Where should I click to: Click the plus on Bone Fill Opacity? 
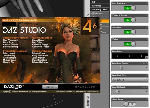click(x=146, y=92)
